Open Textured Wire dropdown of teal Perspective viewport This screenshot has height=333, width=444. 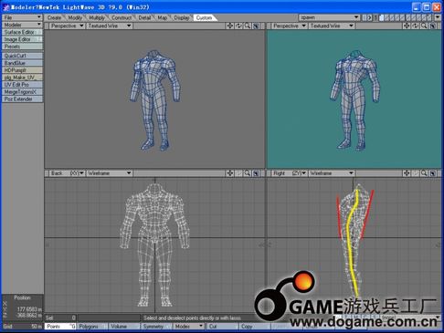[332, 26]
